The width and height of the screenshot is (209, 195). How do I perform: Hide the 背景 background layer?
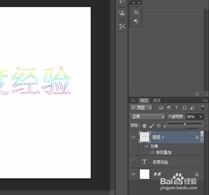[133, 174]
